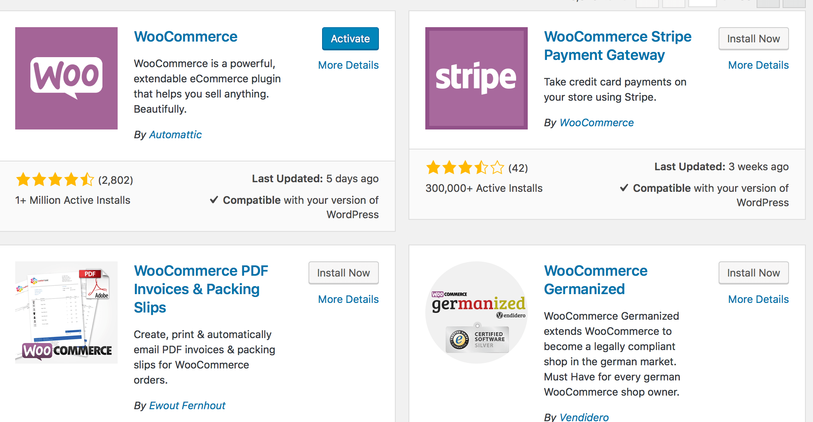Image resolution: width=813 pixels, height=422 pixels.
Task: Visit the Ewout Fernhout author link
Action: 187,406
